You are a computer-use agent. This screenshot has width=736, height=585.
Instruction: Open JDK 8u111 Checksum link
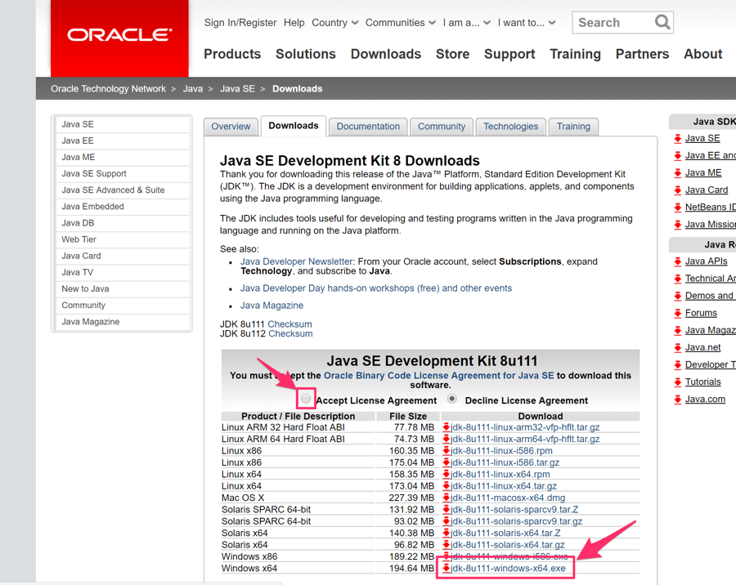click(x=289, y=324)
